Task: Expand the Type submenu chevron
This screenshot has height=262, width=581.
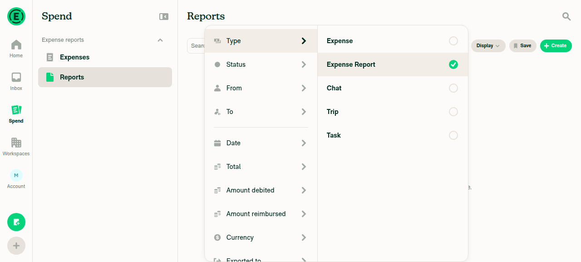Action: (x=304, y=41)
